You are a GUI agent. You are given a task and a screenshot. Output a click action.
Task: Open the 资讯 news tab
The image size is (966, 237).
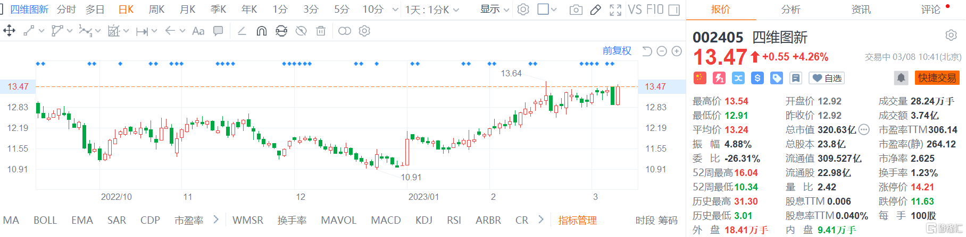pyautogui.click(x=861, y=10)
